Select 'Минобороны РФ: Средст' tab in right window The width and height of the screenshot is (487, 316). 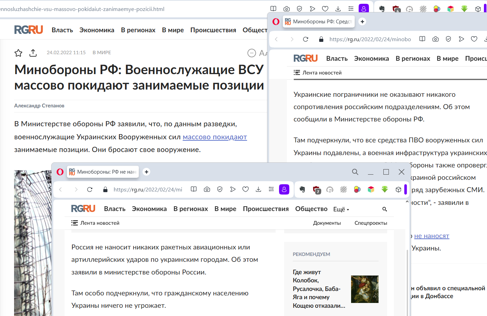[318, 22]
